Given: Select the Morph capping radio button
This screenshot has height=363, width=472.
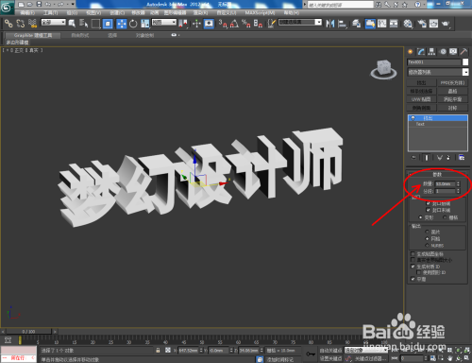Looking at the screenshot, I should 420,217.
